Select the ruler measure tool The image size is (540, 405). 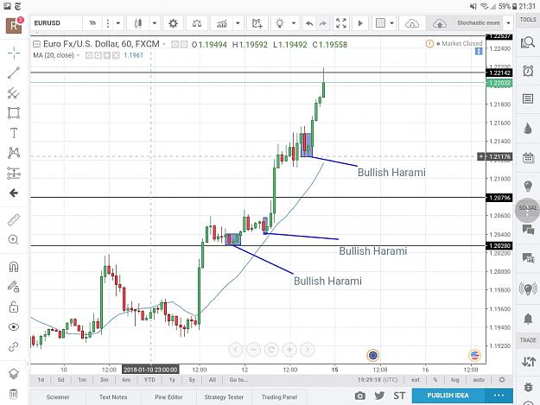(14, 220)
